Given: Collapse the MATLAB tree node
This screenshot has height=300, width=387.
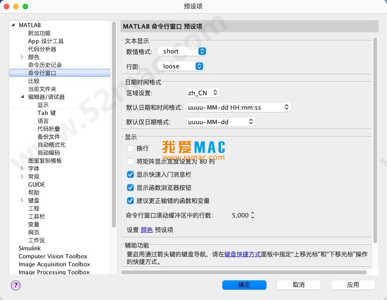Looking at the screenshot, I should coord(13,25).
